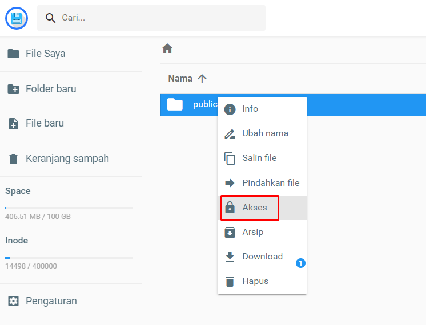Open File Saya in the sidebar
This screenshot has width=426, height=325.
click(45, 54)
